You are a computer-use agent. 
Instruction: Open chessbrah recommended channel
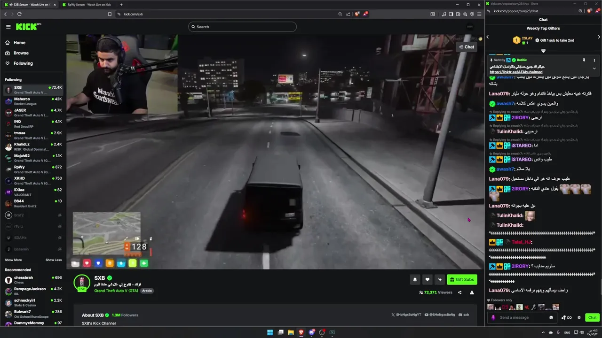coord(33,280)
